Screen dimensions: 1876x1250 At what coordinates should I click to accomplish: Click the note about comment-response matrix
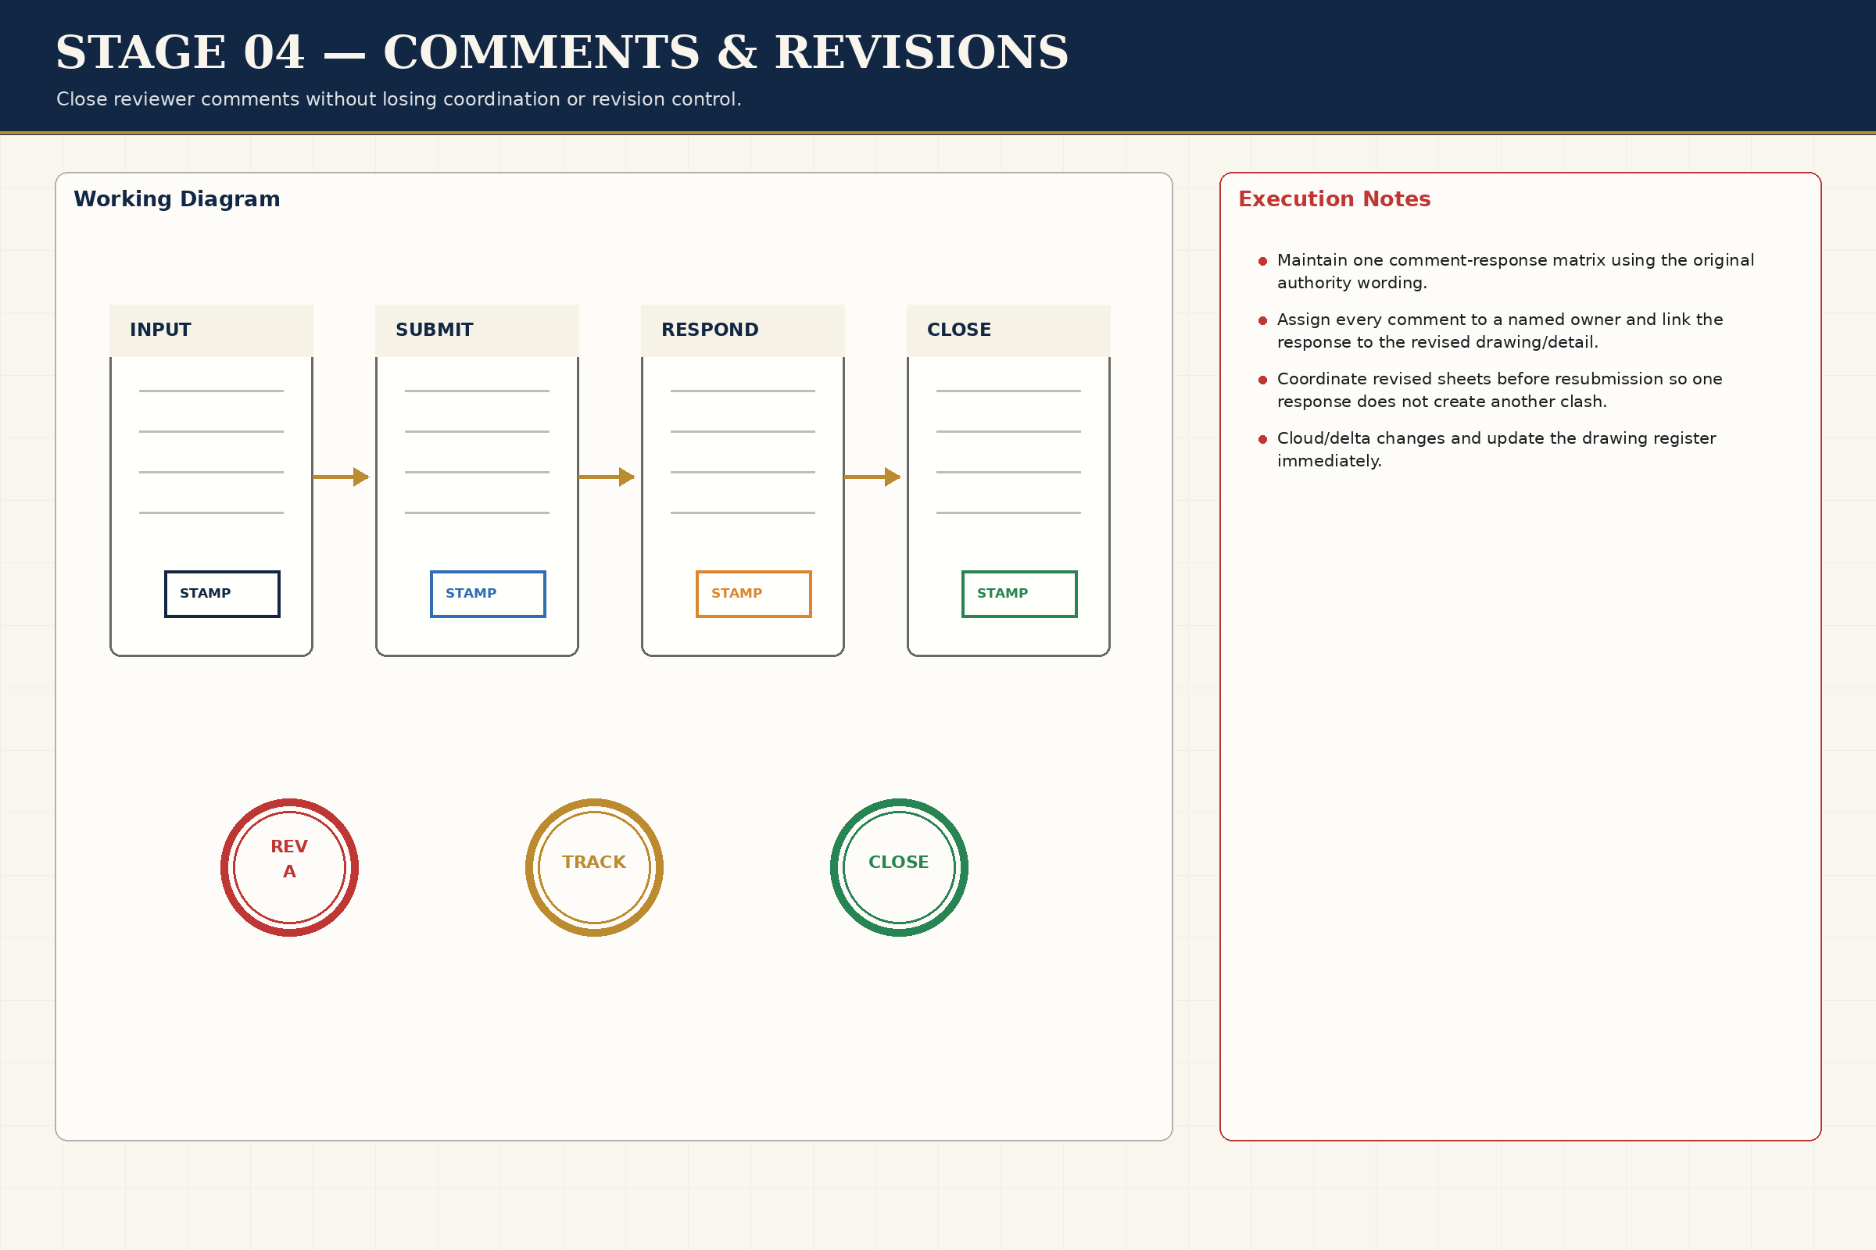click(x=1516, y=271)
